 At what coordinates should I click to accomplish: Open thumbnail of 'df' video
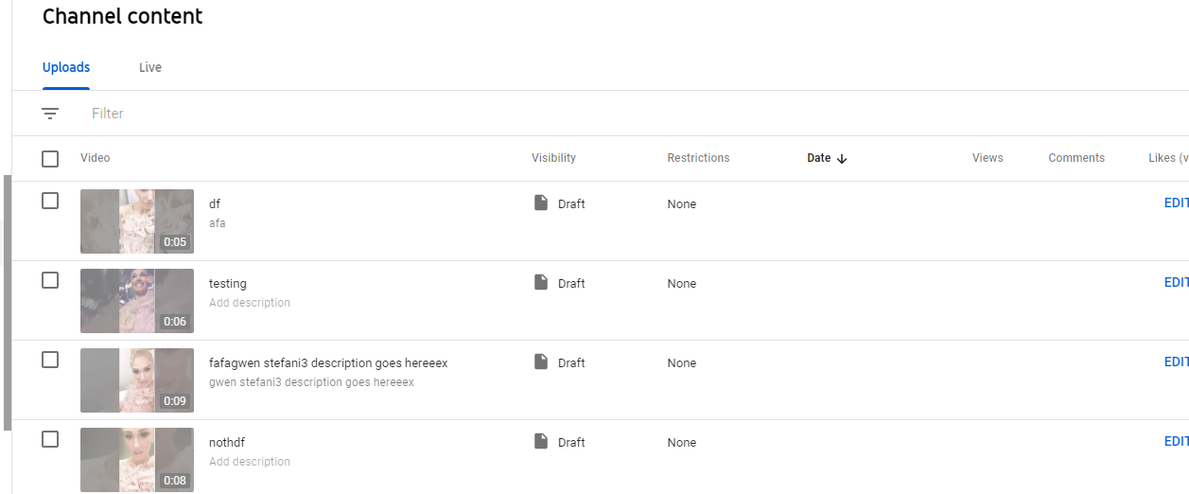[x=137, y=221]
